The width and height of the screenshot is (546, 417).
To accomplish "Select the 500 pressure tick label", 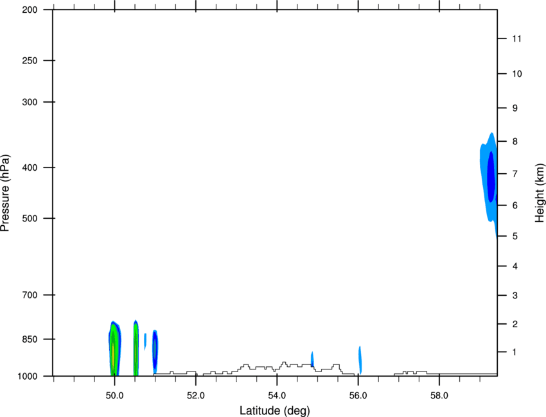I will 30,218.
